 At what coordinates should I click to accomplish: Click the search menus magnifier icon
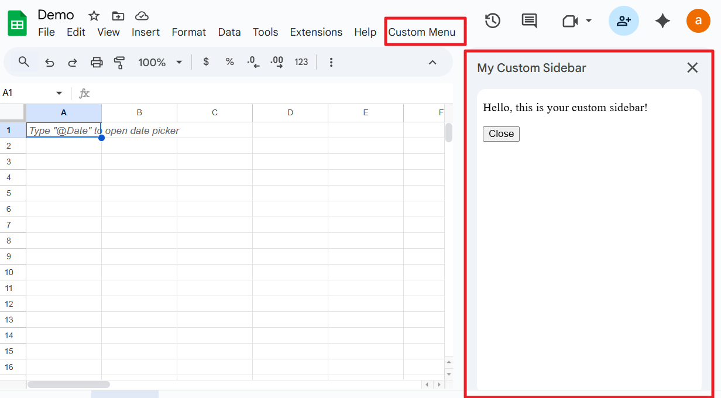(23, 62)
